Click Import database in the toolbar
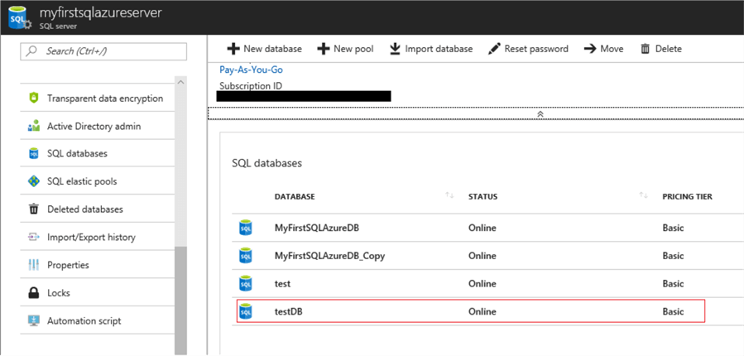 (x=431, y=49)
